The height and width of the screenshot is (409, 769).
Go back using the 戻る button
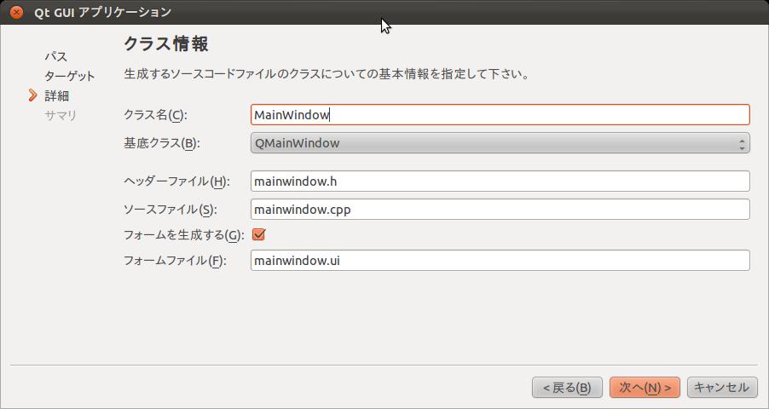[x=567, y=388]
